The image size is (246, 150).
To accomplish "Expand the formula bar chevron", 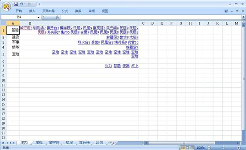I will tap(244, 17).
